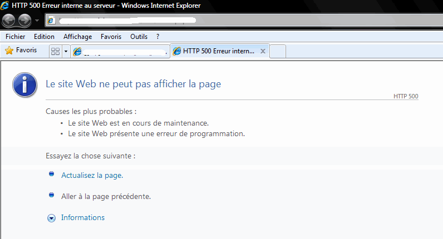Click the Favoris star button
The height and width of the screenshot is (239, 443).
pyautogui.click(x=21, y=51)
